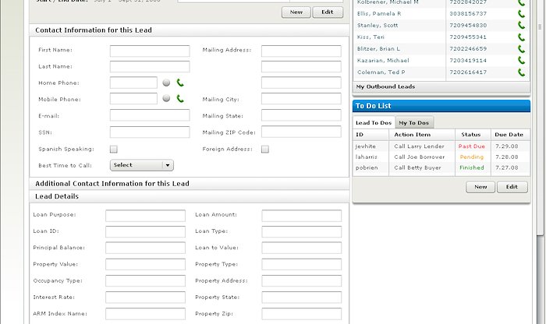Click the 'Finished' status cell
Screen dimensions: 546x324
(471, 167)
